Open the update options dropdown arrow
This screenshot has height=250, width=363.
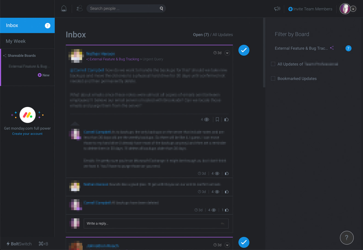tap(227, 53)
